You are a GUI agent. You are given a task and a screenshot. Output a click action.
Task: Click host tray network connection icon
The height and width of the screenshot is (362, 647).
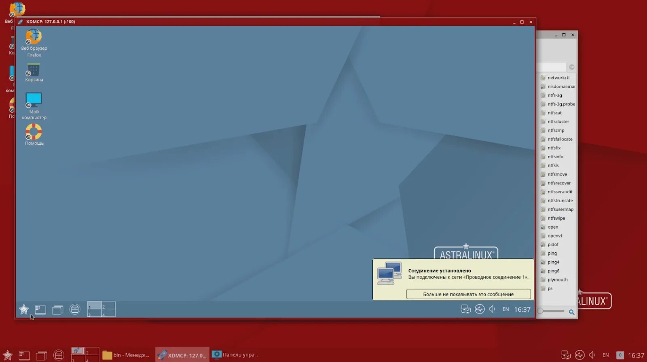[x=566, y=355]
